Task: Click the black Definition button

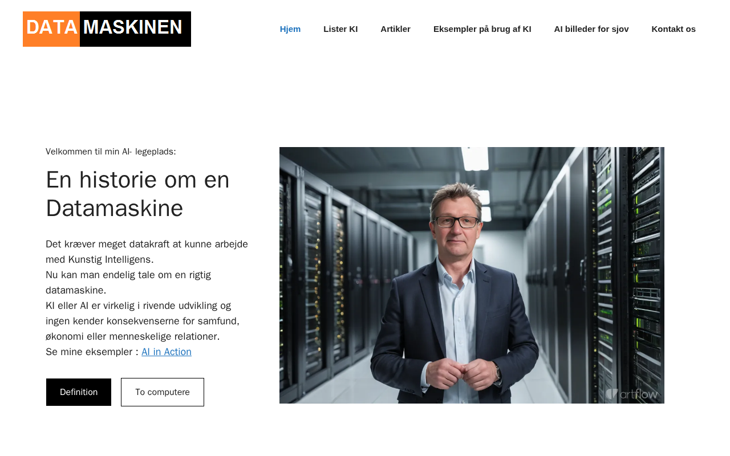Action: pos(79,392)
